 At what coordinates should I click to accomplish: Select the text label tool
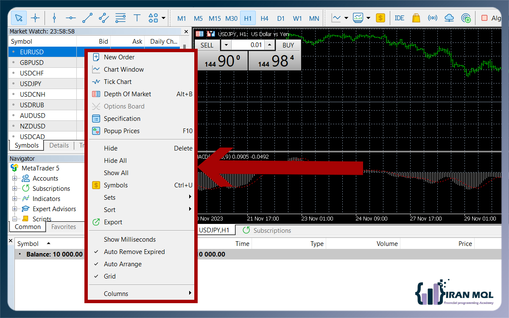(137, 18)
